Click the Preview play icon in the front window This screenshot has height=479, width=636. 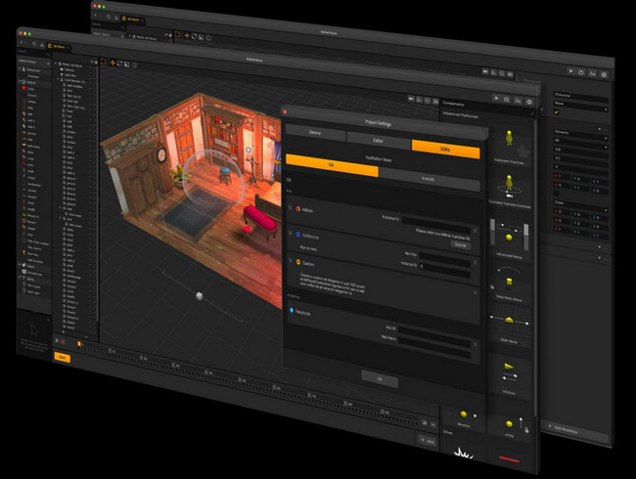click(496, 99)
